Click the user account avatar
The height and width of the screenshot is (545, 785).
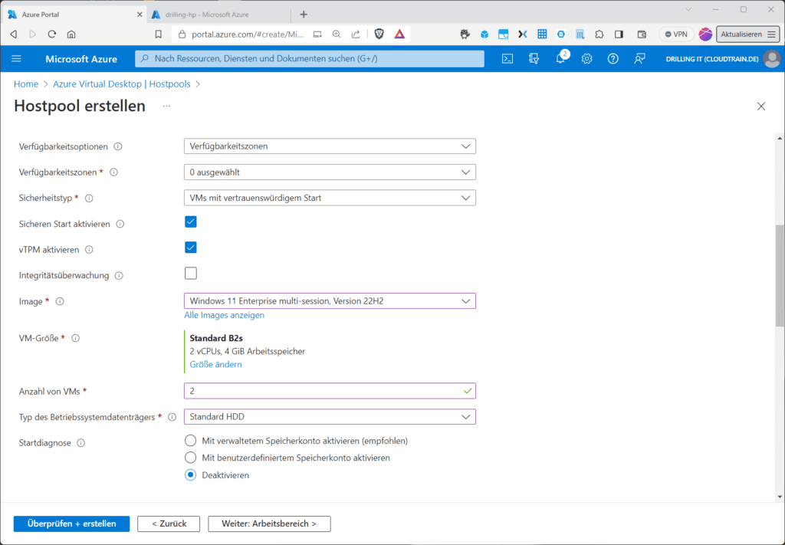pyautogui.click(x=771, y=58)
